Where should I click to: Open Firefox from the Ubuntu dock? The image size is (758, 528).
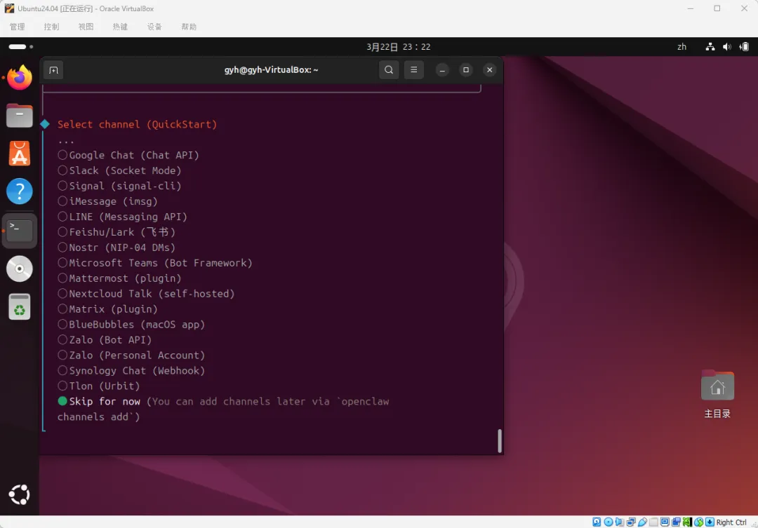[x=20, y=78]
